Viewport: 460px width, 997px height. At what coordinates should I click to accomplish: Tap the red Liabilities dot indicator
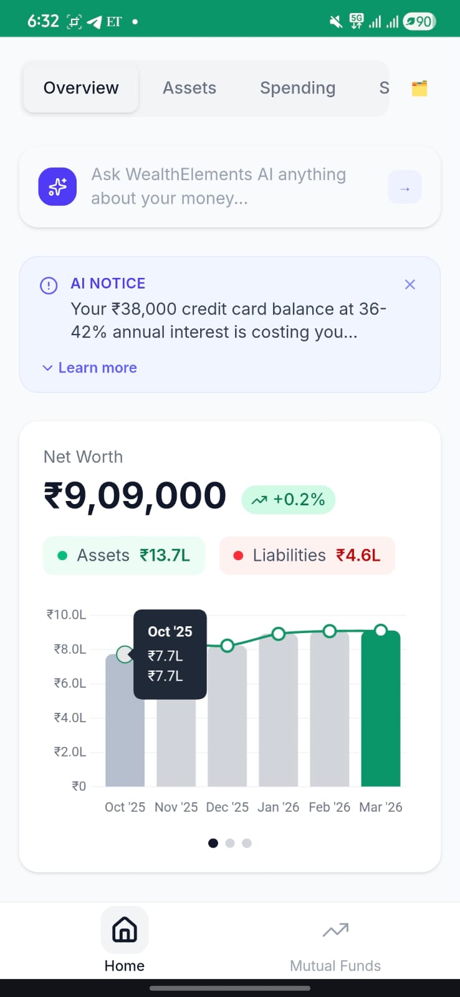click(239, 555)
